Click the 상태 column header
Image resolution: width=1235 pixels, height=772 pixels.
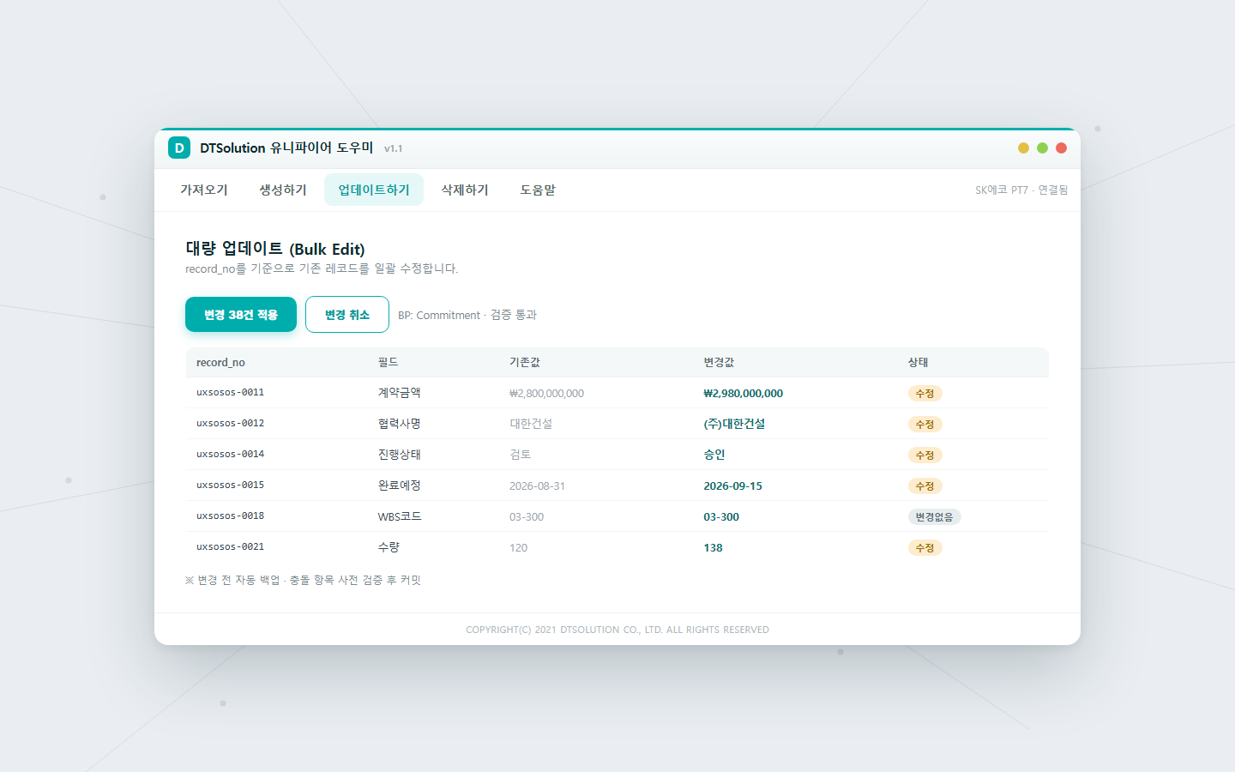pos(918,362)
